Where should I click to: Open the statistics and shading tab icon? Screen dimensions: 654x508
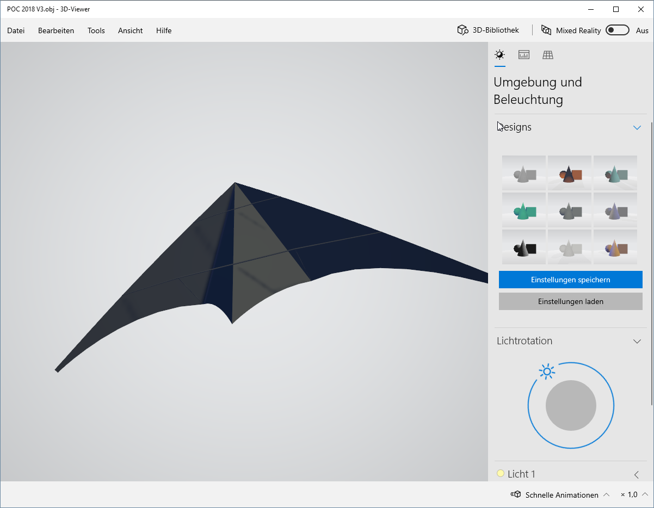tap(524, 55)
